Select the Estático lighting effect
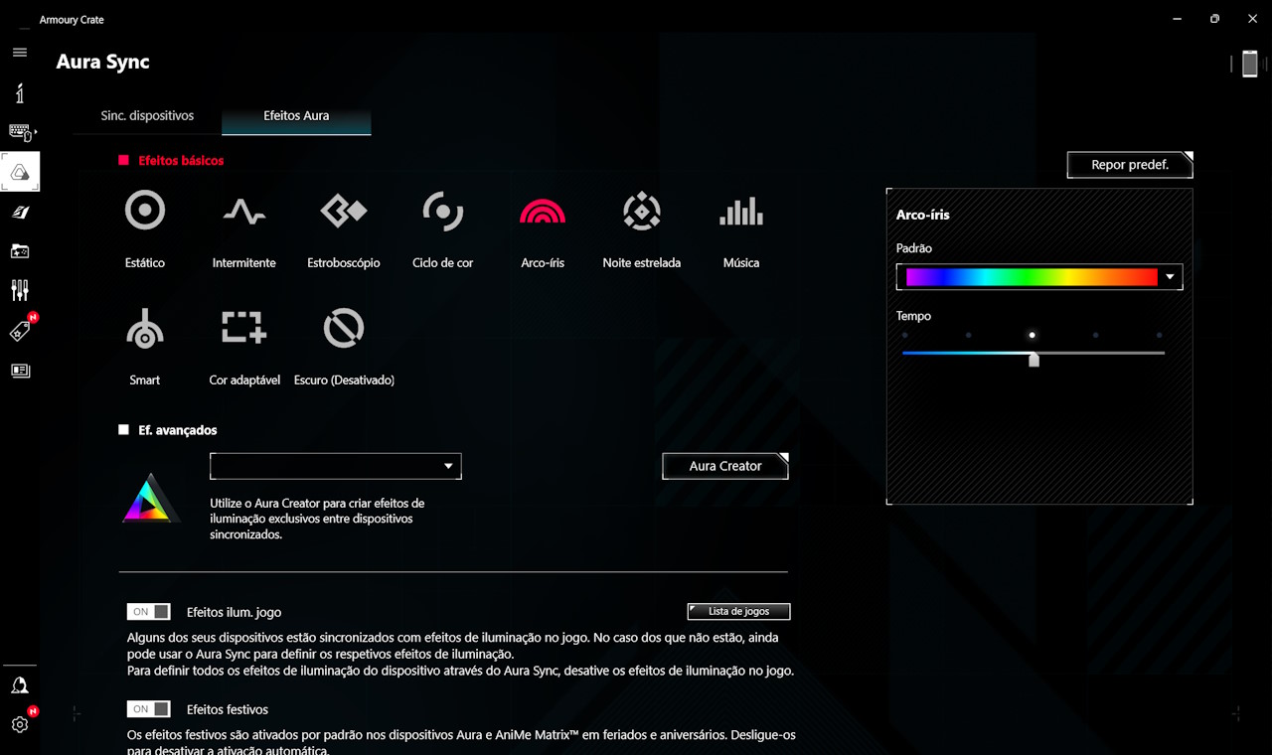This screenshot has height=755, width=1272. tap(145, 211)
